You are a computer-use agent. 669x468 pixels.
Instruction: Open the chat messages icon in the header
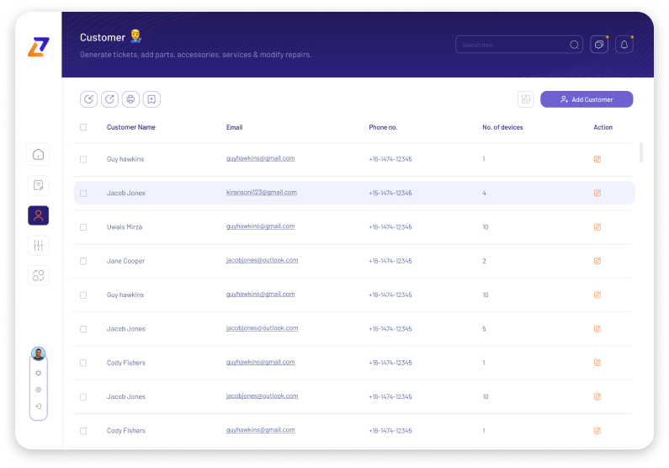[599, 45]
